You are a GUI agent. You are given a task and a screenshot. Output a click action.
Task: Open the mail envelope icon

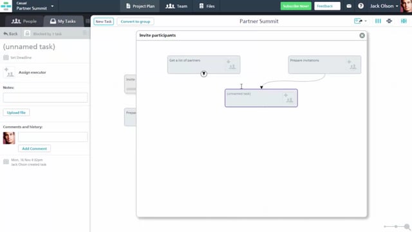pyautogui.click(x=349, y=6)
